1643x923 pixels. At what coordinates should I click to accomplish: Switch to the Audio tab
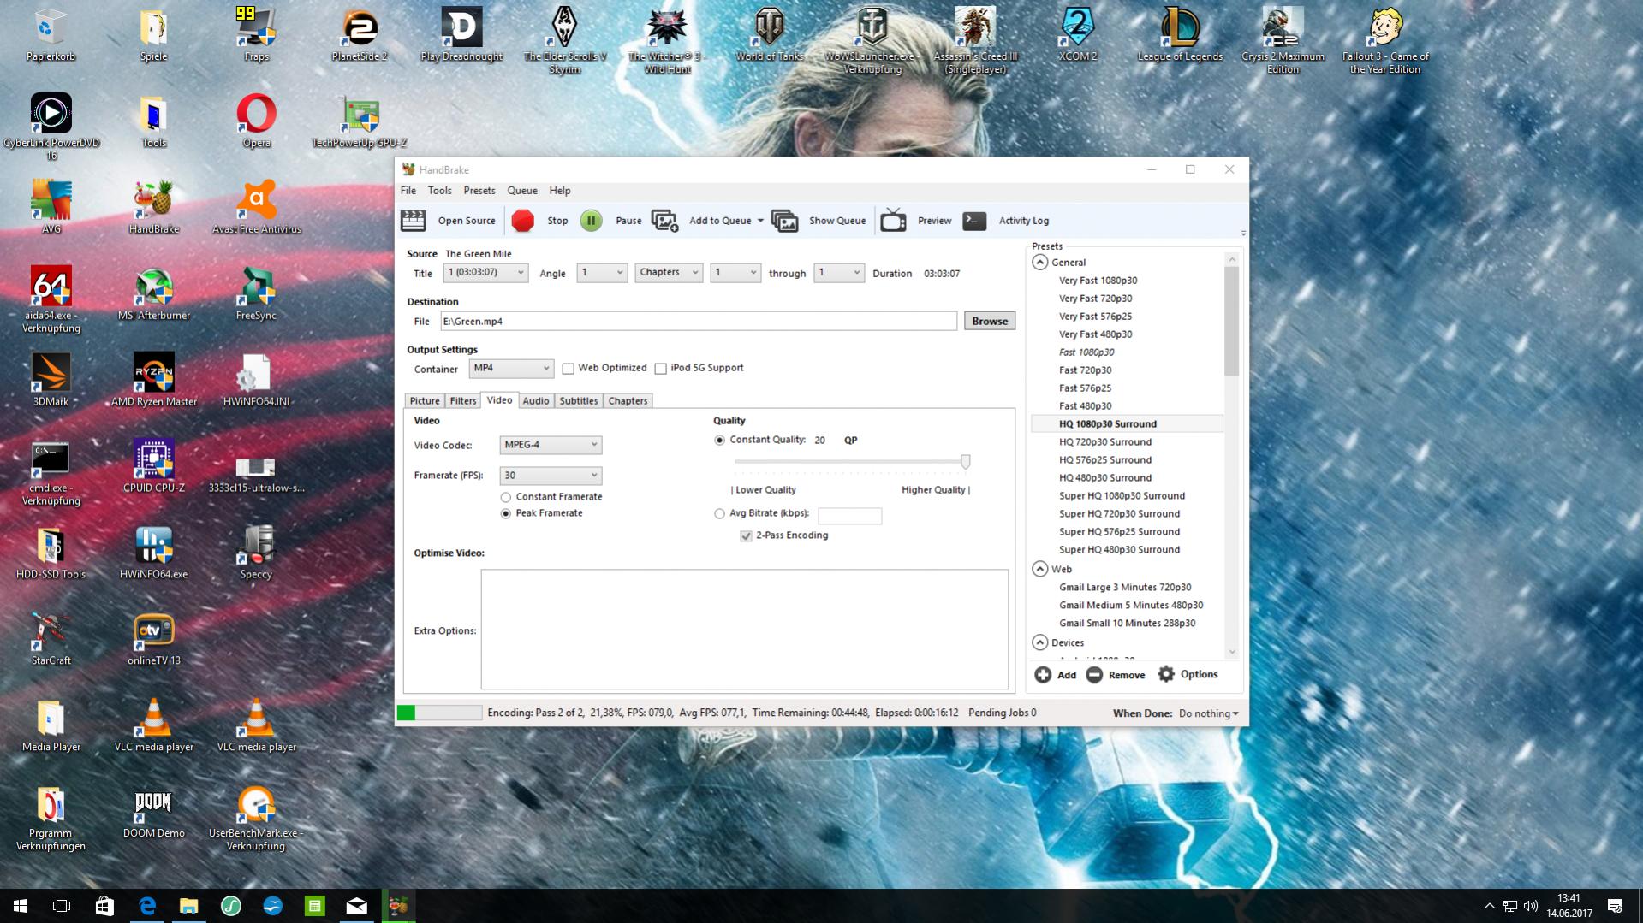[x=536, y=401]
